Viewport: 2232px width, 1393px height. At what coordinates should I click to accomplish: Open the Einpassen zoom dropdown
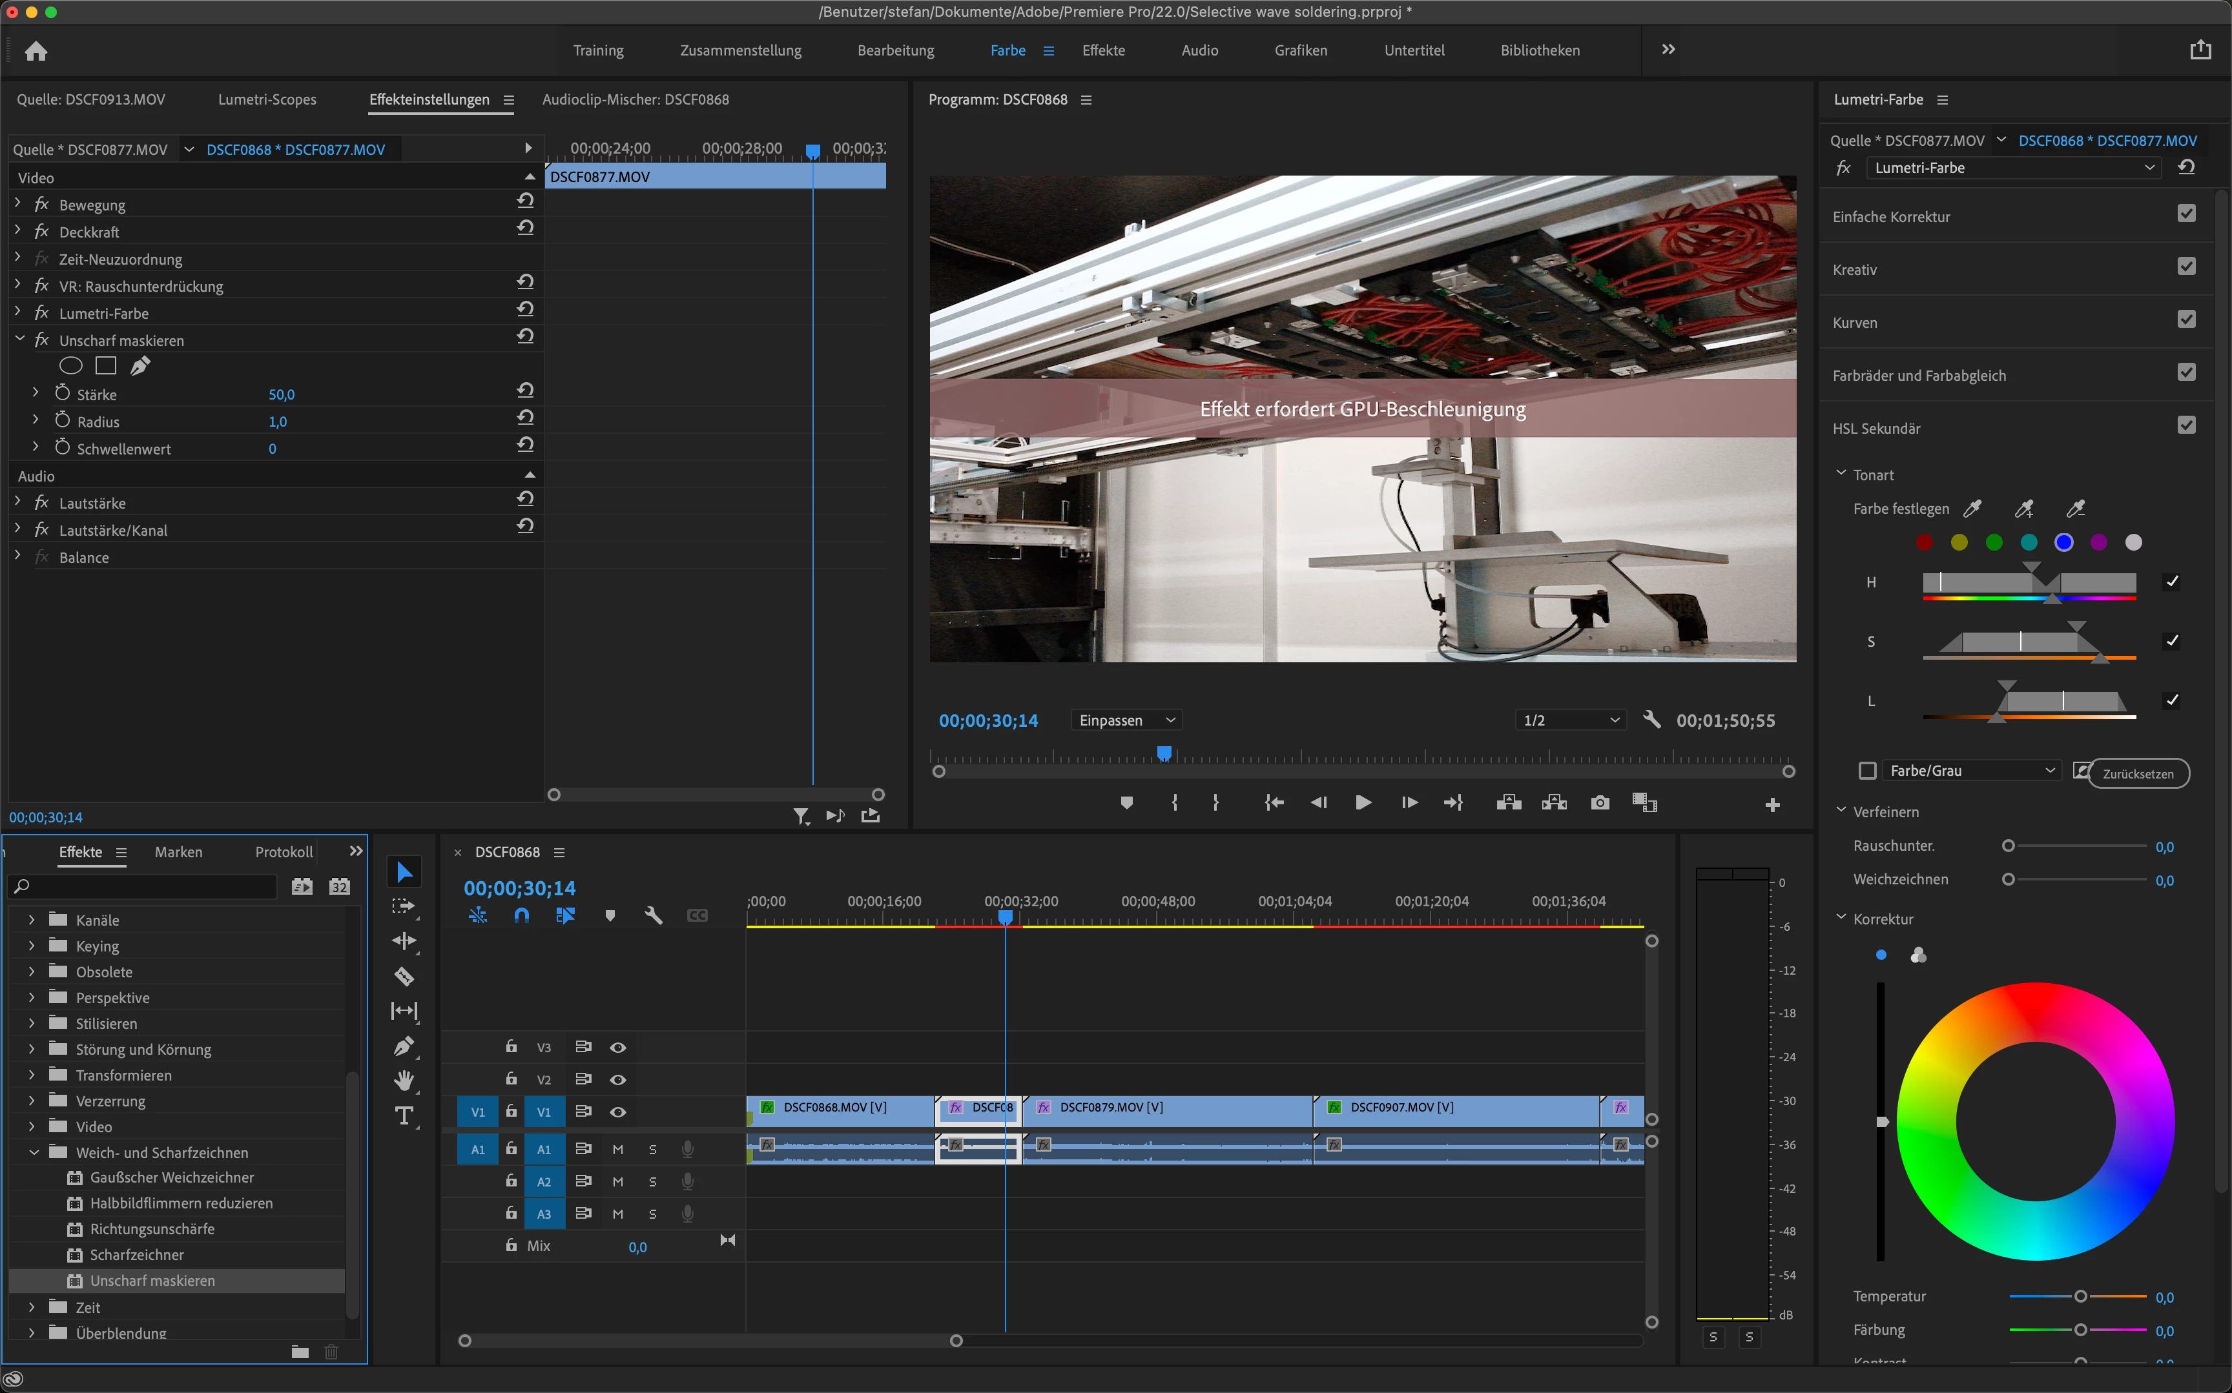1126,720
